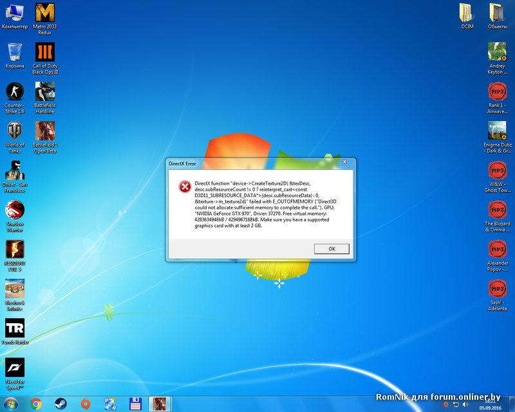Open the network tray icon
This screenshot has width=515, height=412.
point(456,404)
